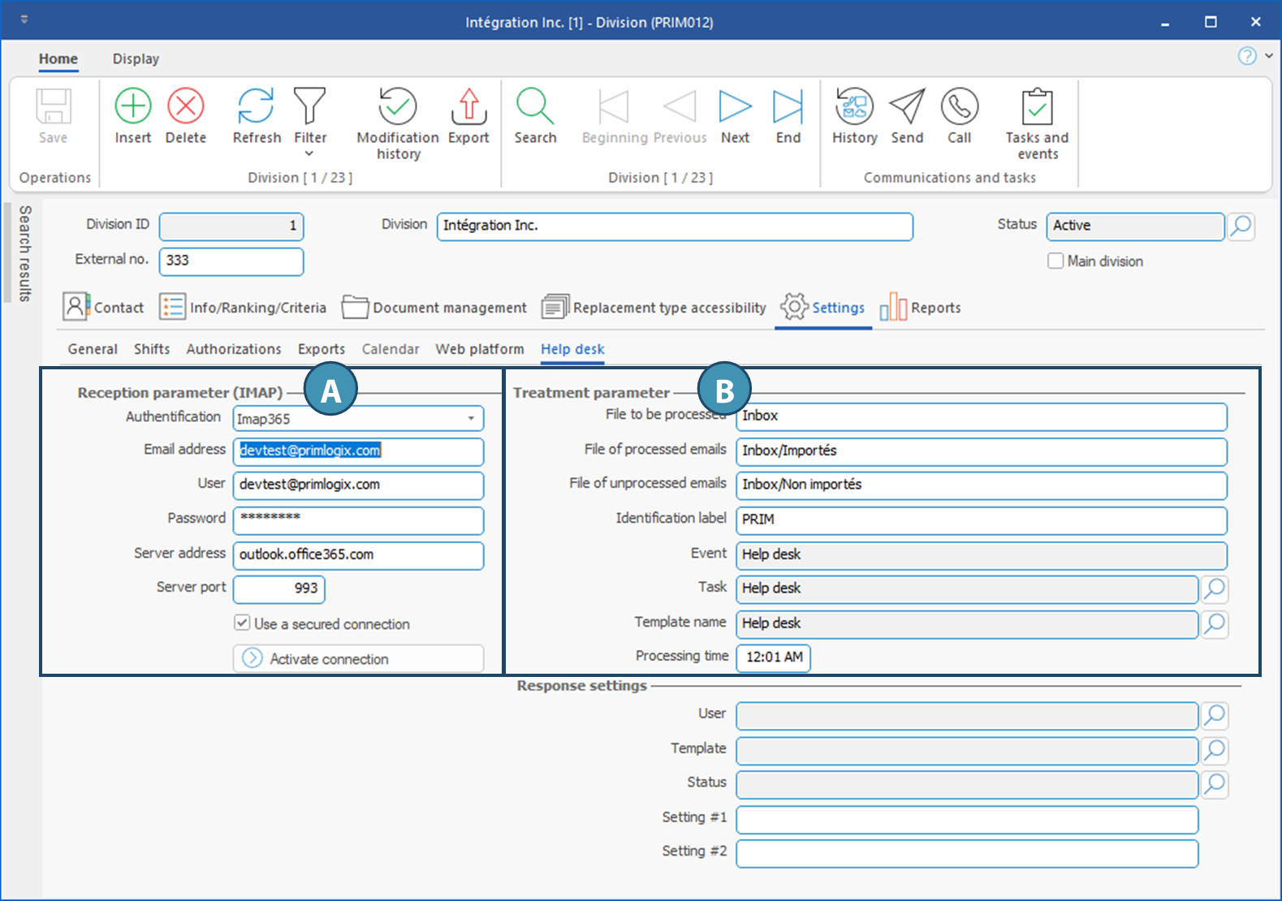Viewport: 1282px width, 901px height.
Task: Open Tasks and events
Action: coord(1037,106)
